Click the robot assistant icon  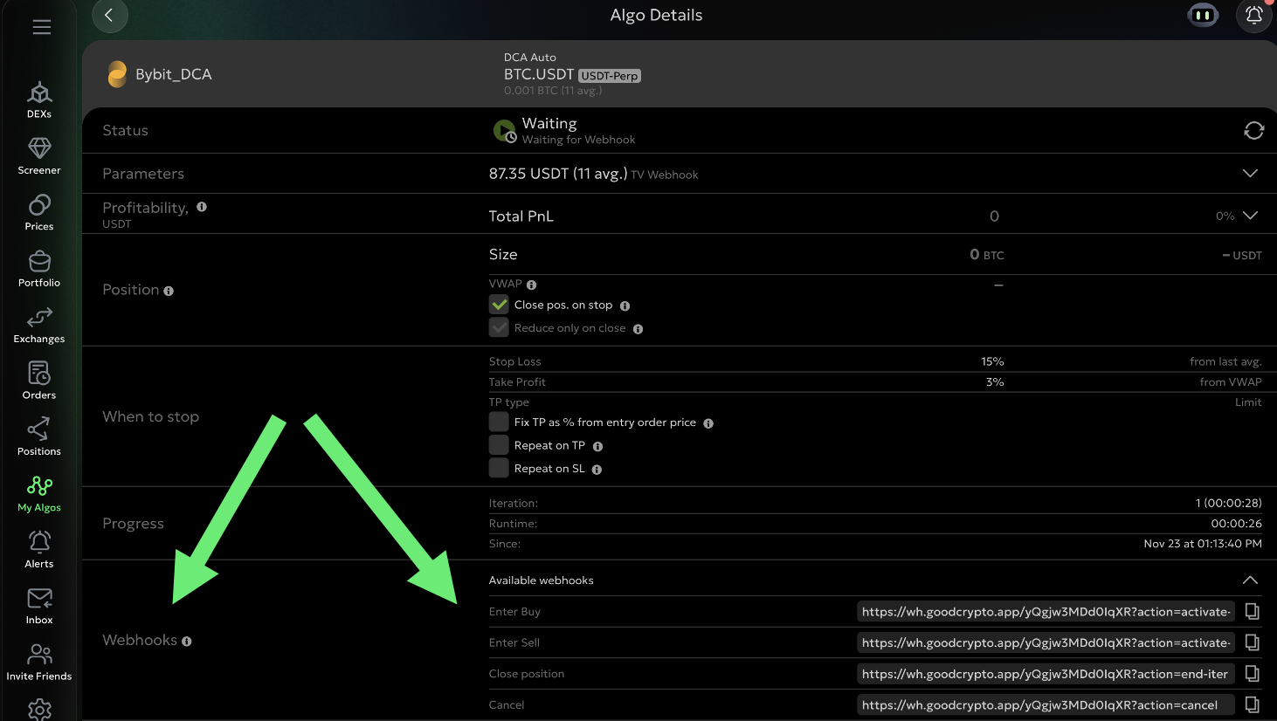1203,16
